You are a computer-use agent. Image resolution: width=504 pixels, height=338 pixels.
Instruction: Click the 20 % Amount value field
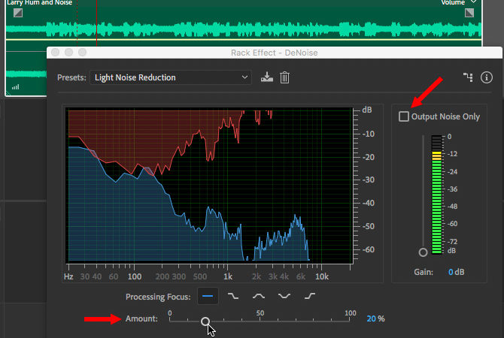point(375,318)
